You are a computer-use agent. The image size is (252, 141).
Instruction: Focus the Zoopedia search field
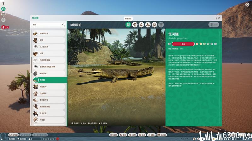point(49,25)
